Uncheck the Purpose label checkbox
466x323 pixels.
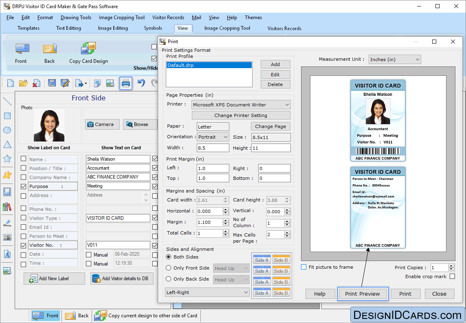coord(24,186)
